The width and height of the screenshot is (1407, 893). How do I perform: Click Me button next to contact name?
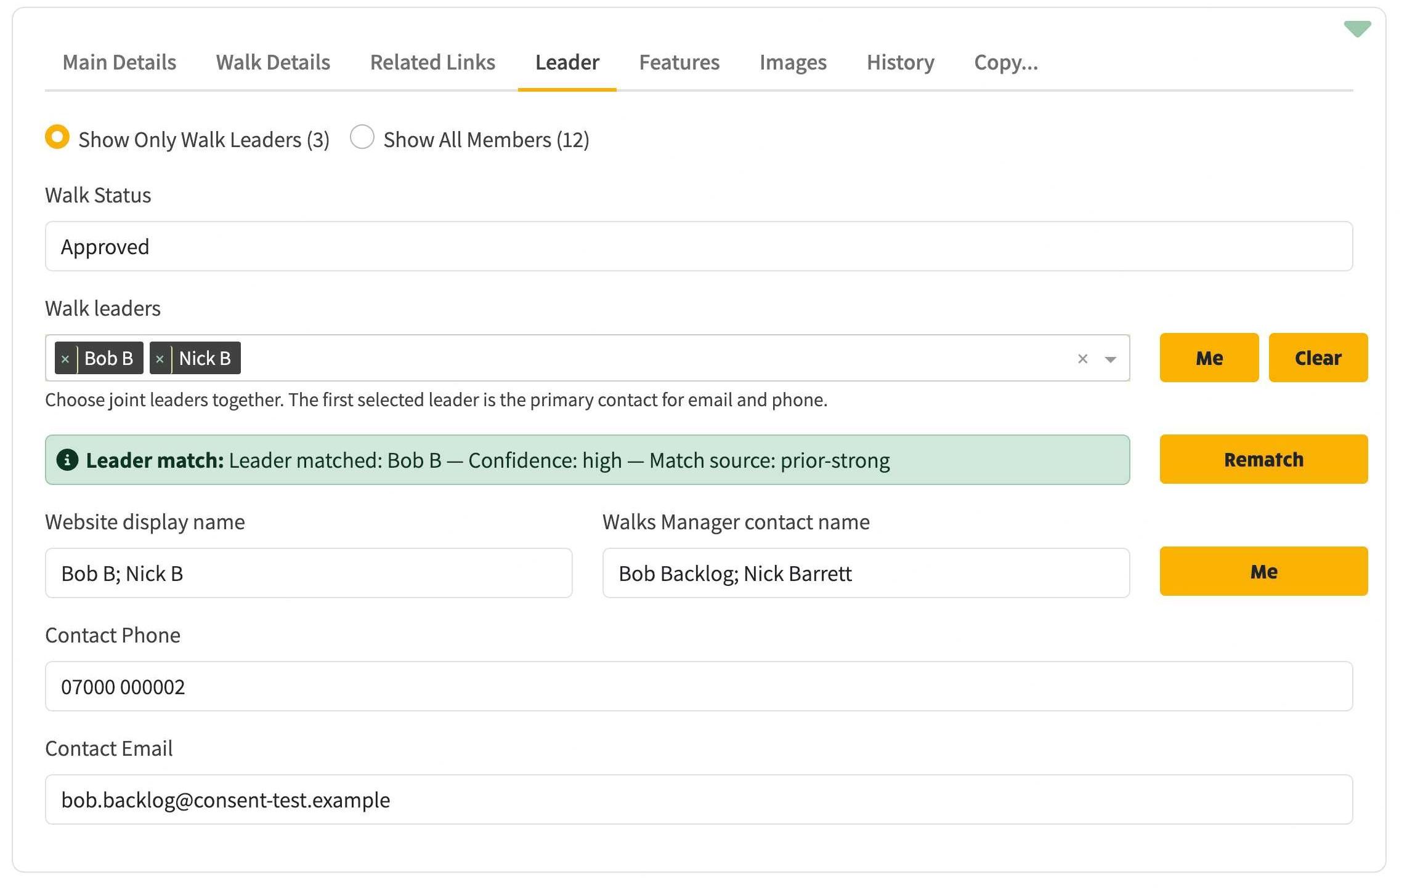[1263, 571]
